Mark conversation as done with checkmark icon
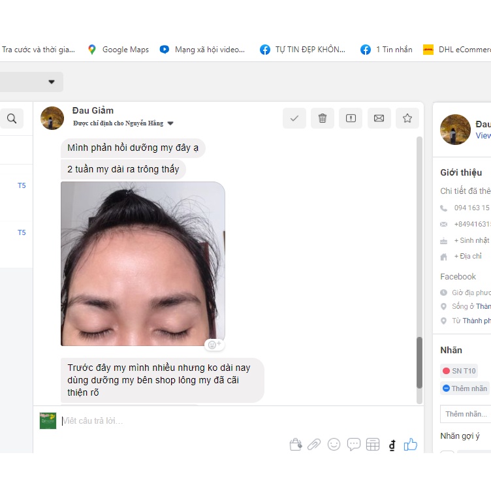The width and height of the screenshot is (491, 491). (294, 118)
